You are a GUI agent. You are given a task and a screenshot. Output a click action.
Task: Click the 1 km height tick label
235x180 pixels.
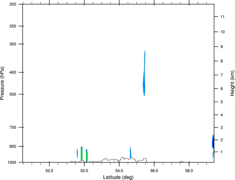(x=222, y=152)
